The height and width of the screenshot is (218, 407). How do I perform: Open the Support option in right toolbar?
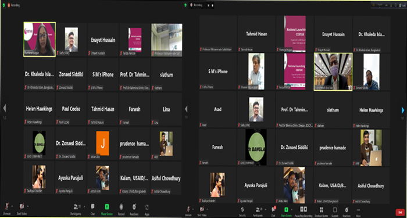[x=334, y=211]
